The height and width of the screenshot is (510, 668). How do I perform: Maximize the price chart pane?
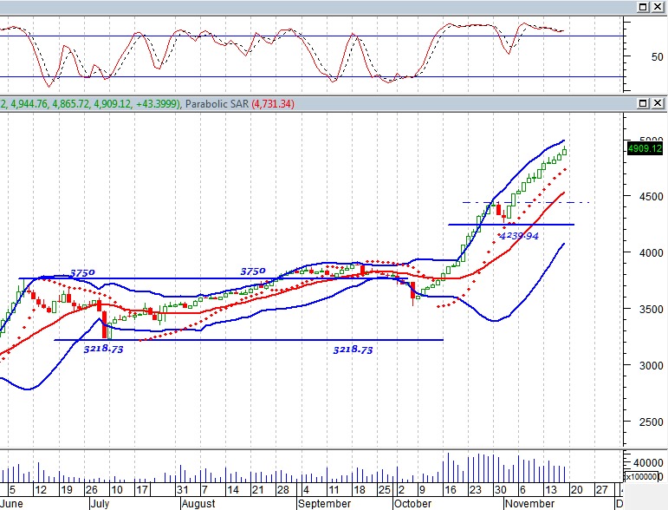tap(643, 103)
